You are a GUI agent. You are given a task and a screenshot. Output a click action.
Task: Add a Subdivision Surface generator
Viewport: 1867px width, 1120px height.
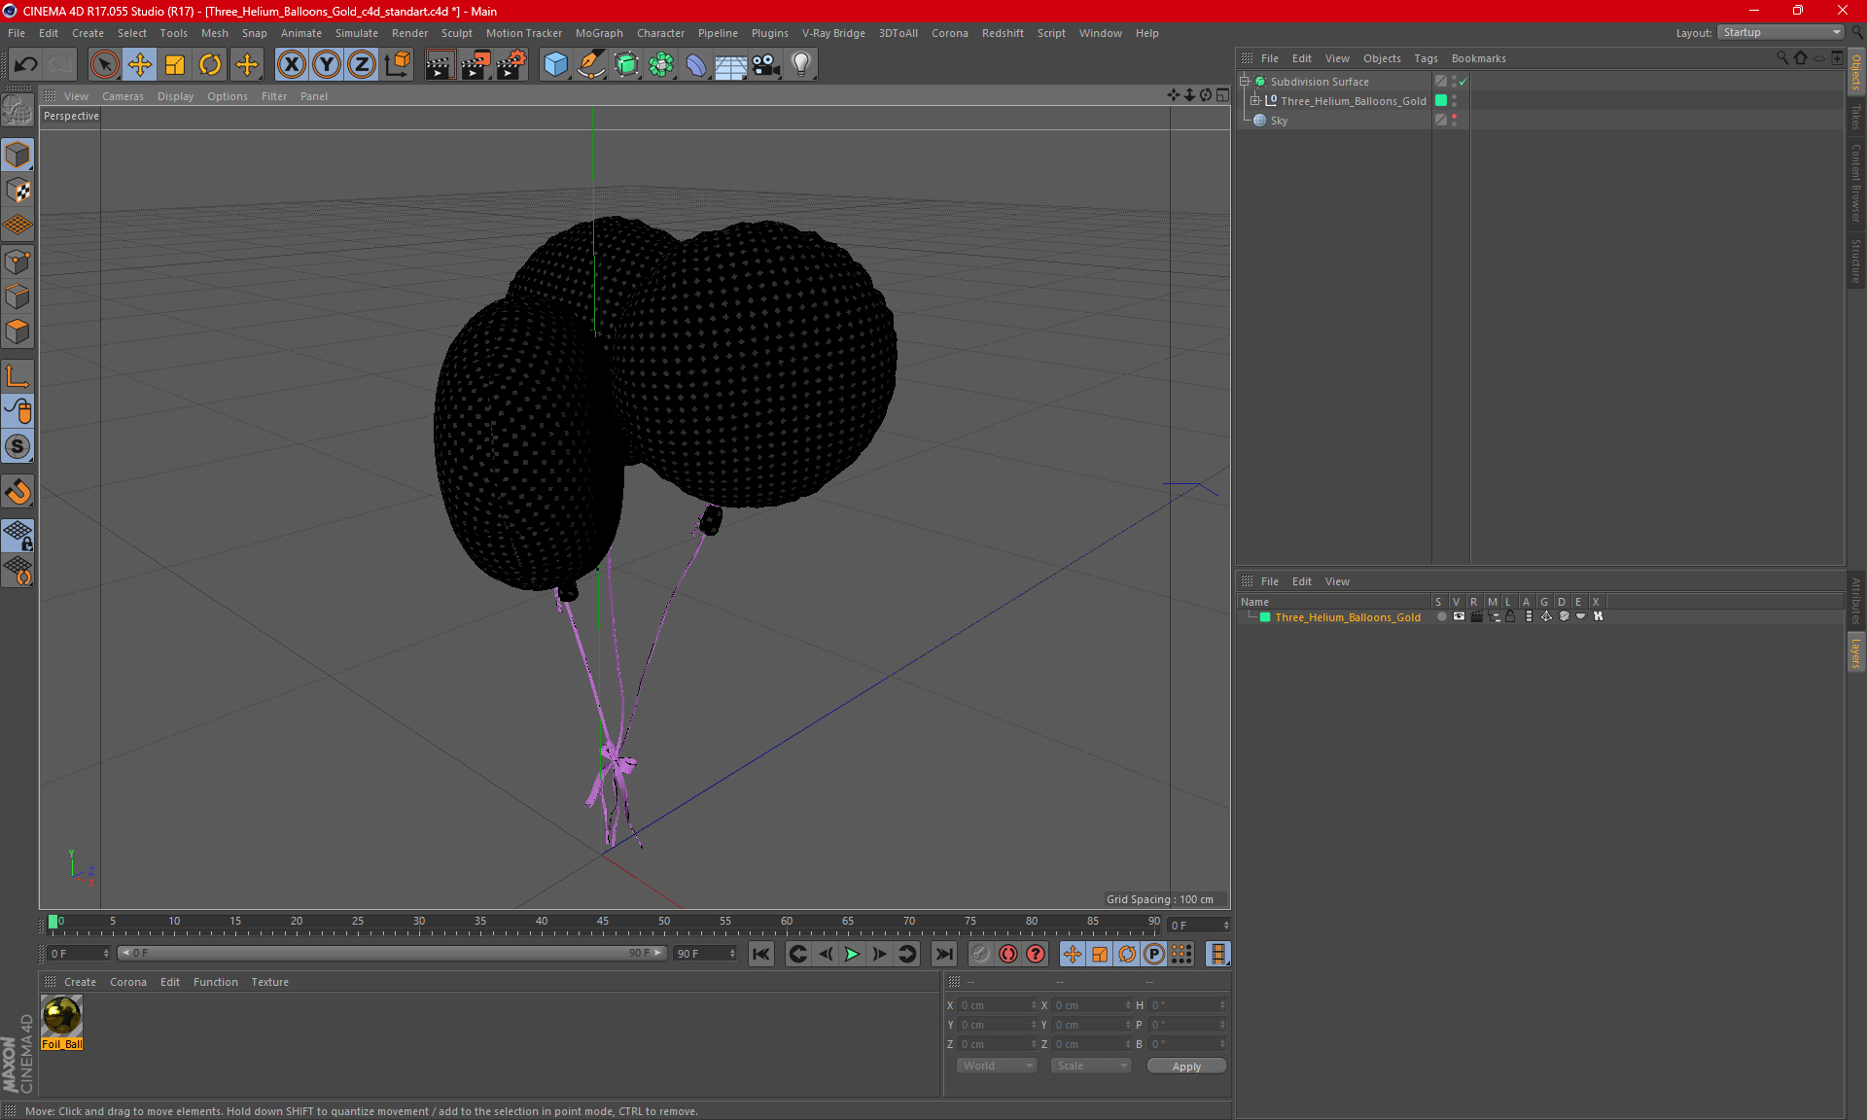point(626,65)
